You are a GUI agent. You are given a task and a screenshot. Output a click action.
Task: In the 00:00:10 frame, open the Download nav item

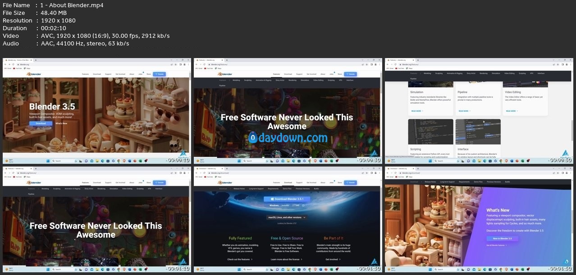pyautogui.click(x=97, y=74)
